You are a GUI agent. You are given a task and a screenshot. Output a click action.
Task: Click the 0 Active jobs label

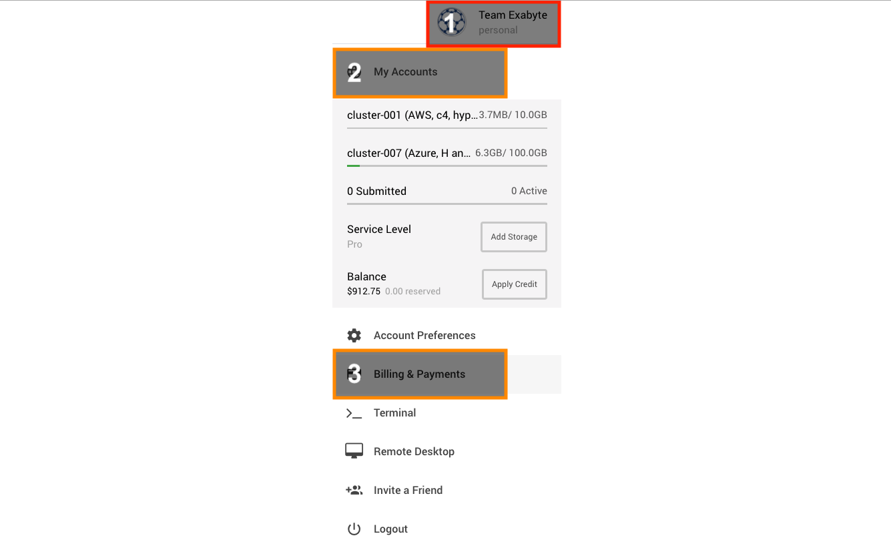[529, 190]
